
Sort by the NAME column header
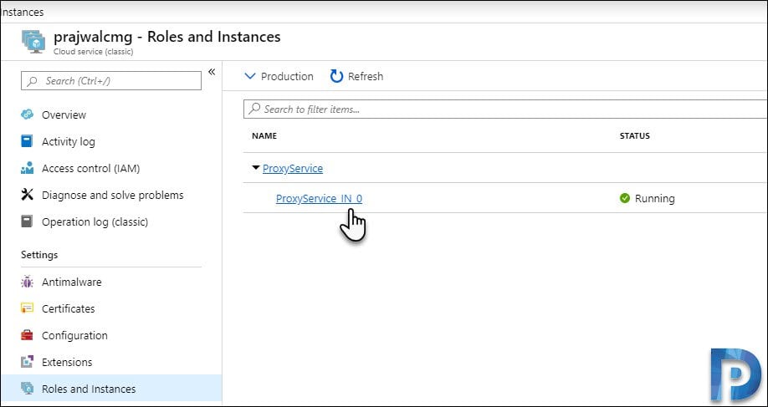click(x=264, y=136)
